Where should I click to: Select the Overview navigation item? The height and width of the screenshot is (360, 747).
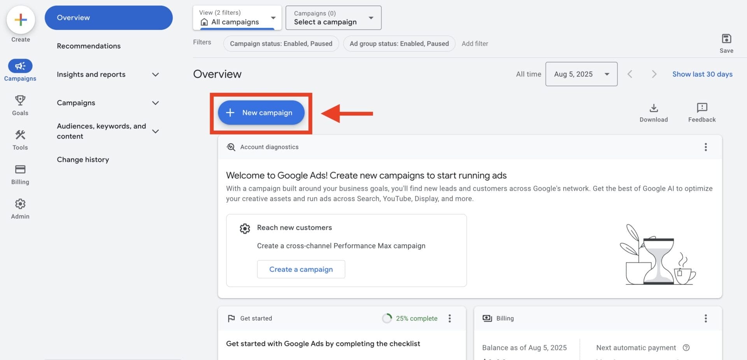click(x=109, y=17)
